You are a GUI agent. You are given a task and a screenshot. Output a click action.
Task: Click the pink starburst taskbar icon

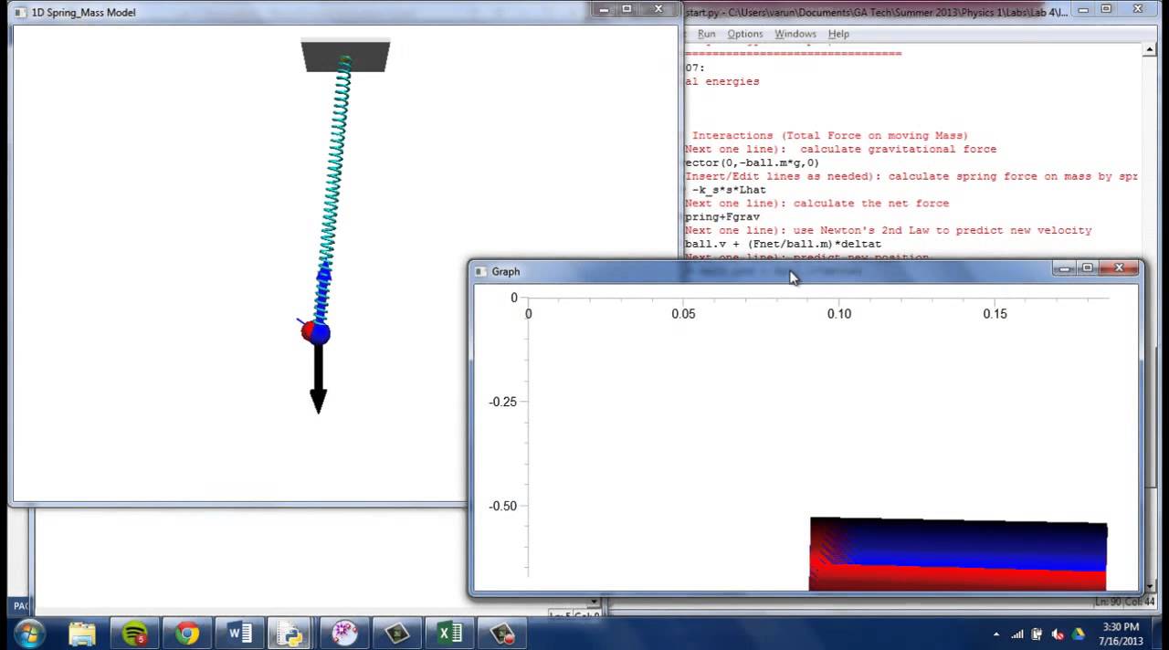click(345, 634)
